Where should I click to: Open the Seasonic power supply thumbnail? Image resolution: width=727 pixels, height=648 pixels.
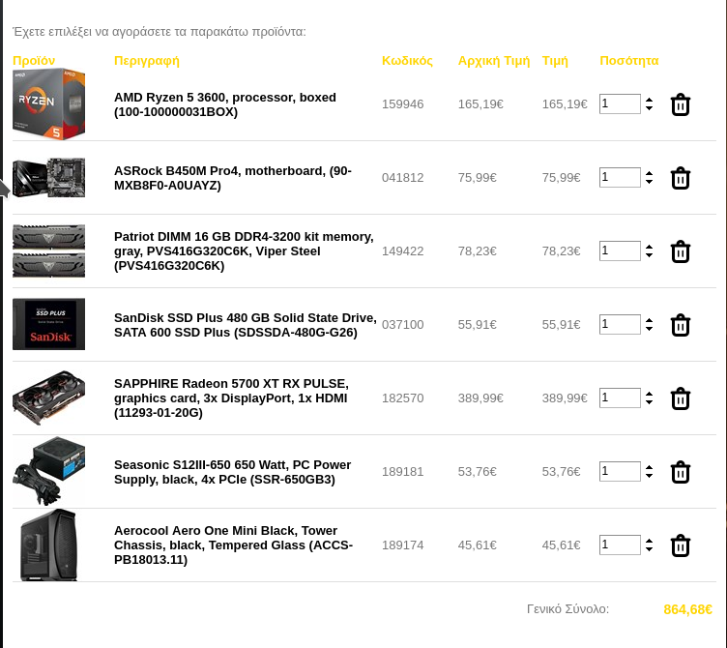tap(48, 471)
